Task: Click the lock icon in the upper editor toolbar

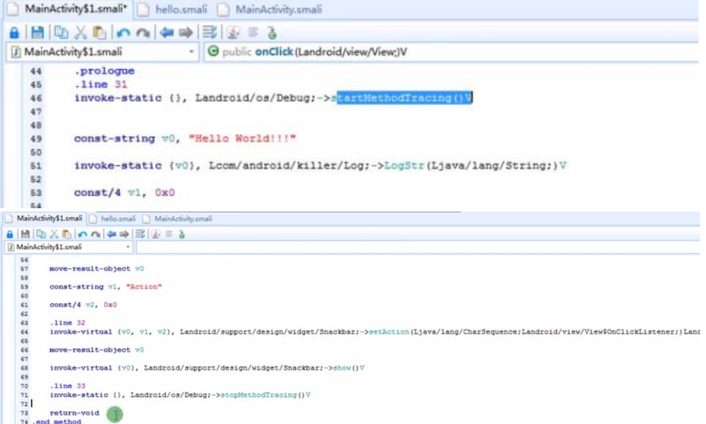Action: coord(14,32)
